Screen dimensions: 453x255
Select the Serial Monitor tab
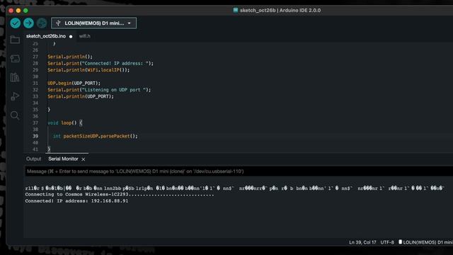coord(63,159)
